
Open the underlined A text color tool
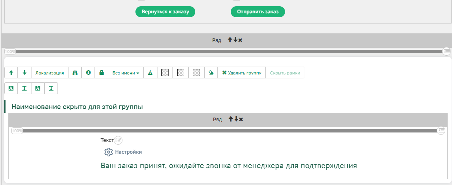point(150,73)
